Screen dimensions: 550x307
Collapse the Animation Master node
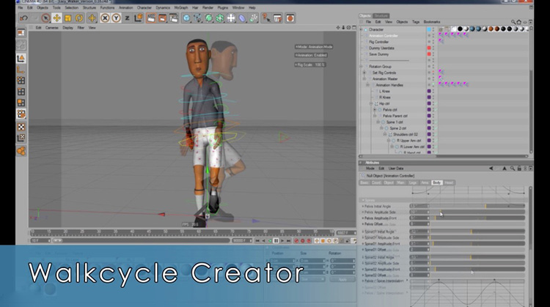click(x=364, y=79)
